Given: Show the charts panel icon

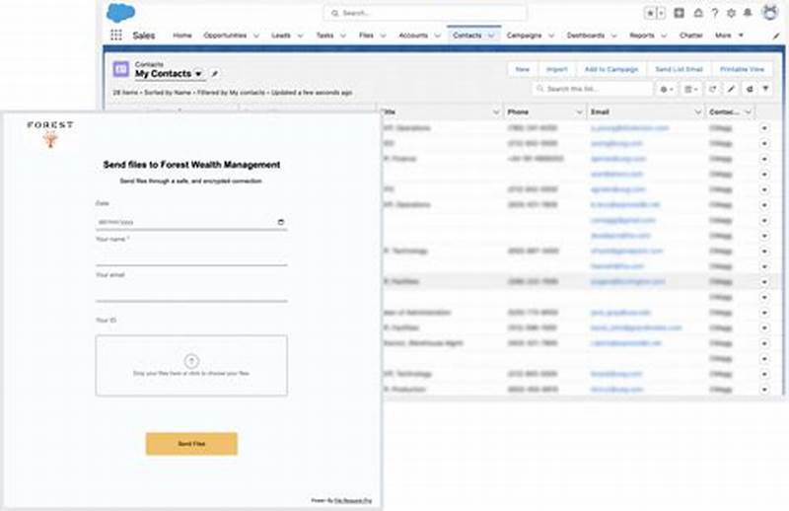Looking at the screenshot, I should (750, 89).
